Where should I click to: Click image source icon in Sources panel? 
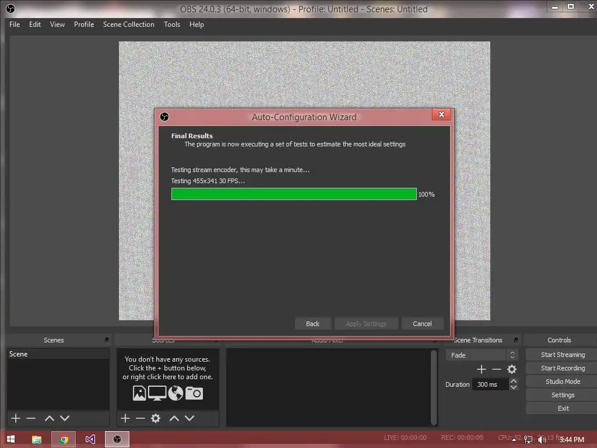(139, 393)
